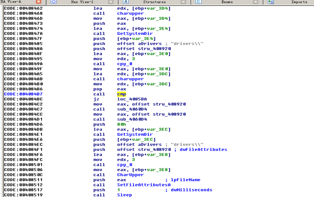Image resolution: width=314 pixels, height=197 pixels.
Task: Click GetSystemDir call at 0040847A
Action: [135, 34]
